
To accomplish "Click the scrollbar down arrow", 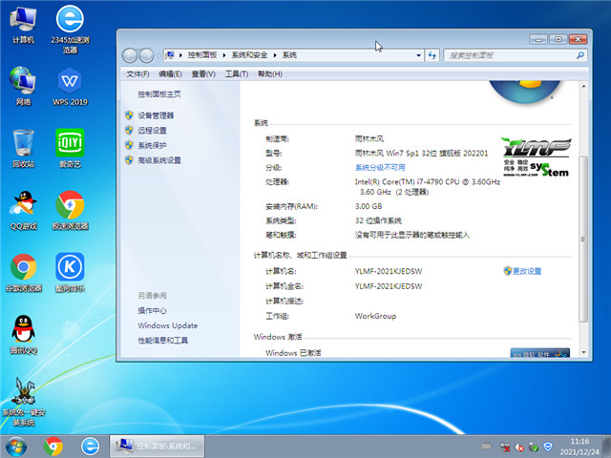I will 583,352.
